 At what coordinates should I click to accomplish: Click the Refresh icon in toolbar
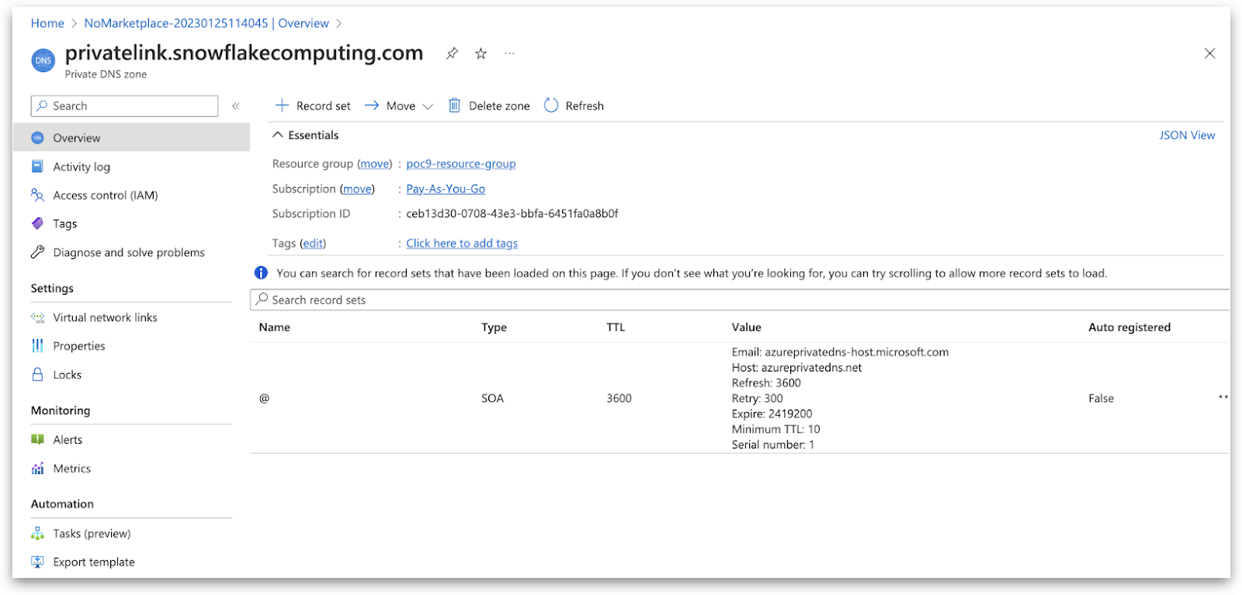click(551, 106)
